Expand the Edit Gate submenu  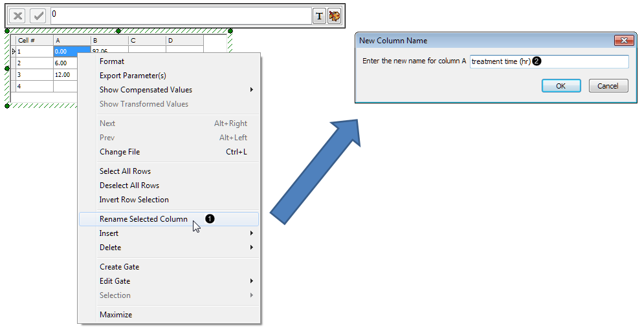coord(251,281)
